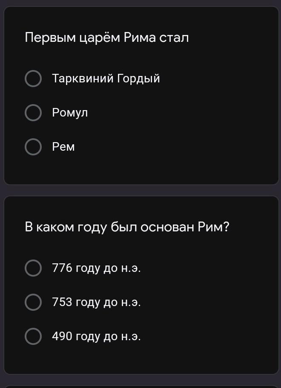281x388 pixels.
Task: Click the heading 'Первым царём Рима стал'
Action: pos(106,38)
